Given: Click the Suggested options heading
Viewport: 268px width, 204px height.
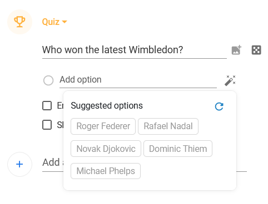Looking at the screenshot, I should pos(107,106).
